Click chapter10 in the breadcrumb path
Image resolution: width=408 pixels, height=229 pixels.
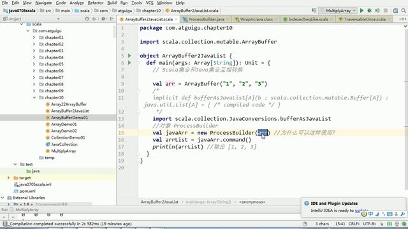point(151,11)
